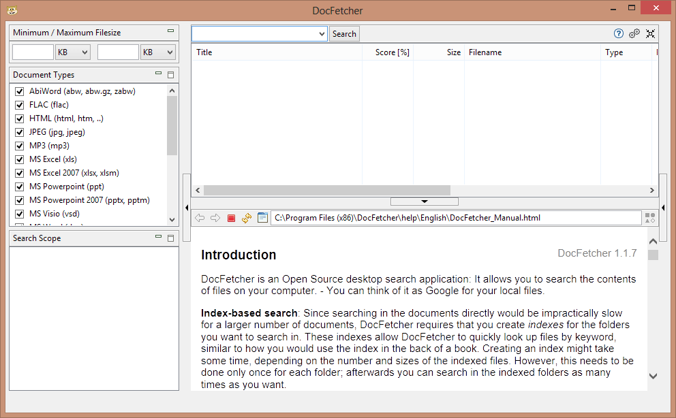The image size is (676, 418).
Task: Sort results by Size column
Action: click(438, 52)
